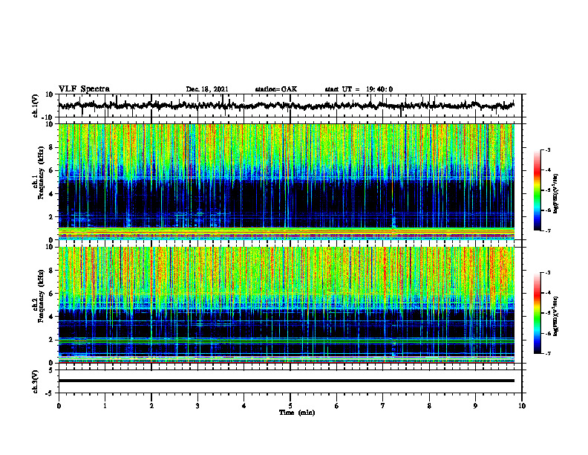Click the "-3" label on ch.2 colorbar
This screenshot has height=455, width=588.
coord(548,273)
